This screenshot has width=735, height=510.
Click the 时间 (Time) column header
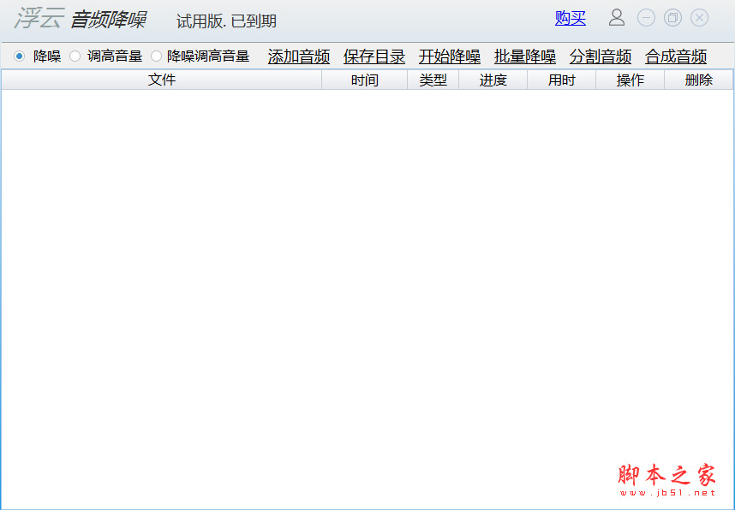coord(363,79)
